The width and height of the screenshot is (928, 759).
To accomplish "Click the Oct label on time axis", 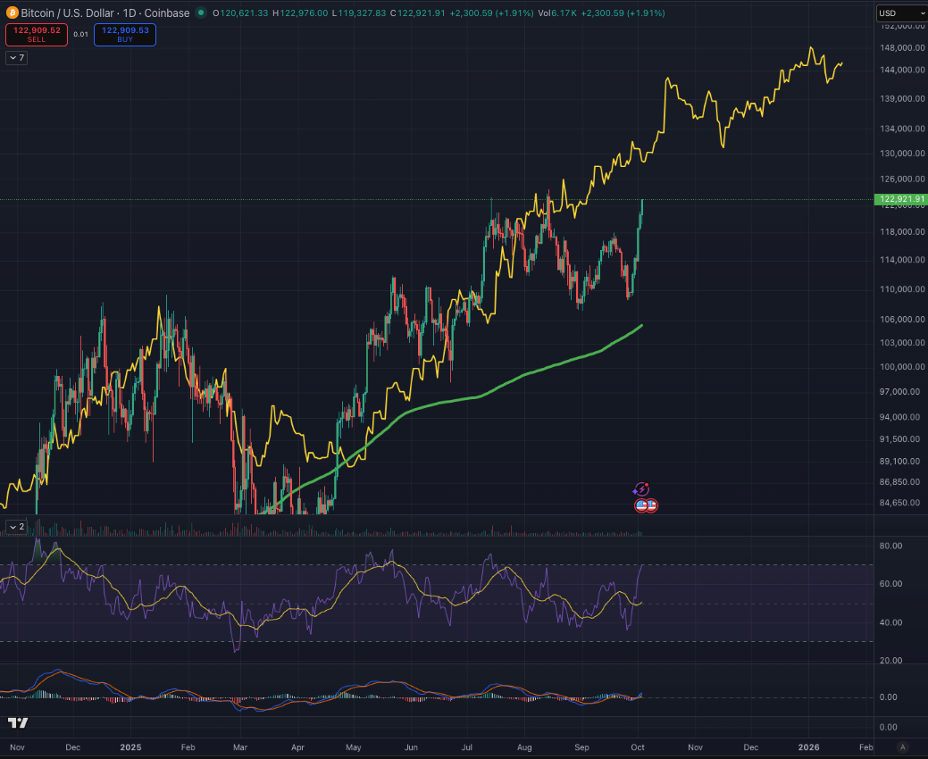I will click(x=638, y=747).
